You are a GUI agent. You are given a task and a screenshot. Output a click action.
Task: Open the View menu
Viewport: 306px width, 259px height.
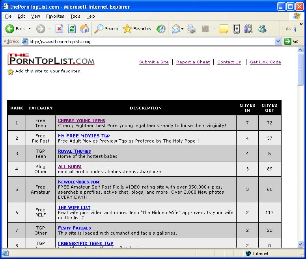(35, 16)
